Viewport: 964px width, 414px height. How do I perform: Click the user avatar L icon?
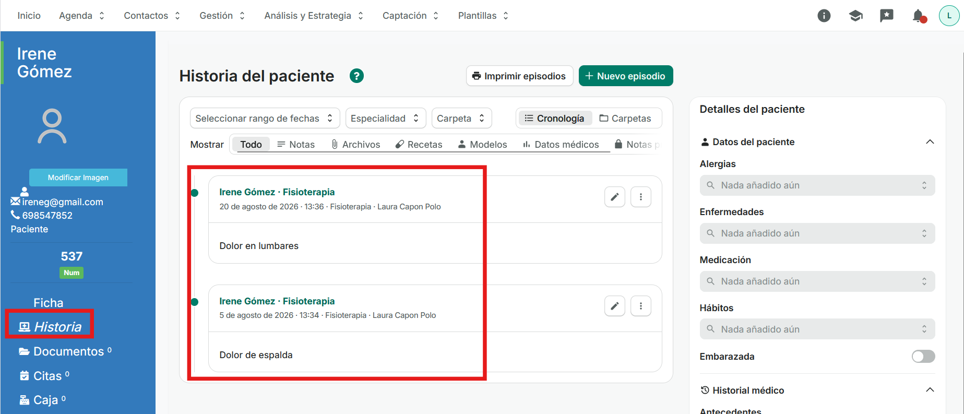[949, 16]
